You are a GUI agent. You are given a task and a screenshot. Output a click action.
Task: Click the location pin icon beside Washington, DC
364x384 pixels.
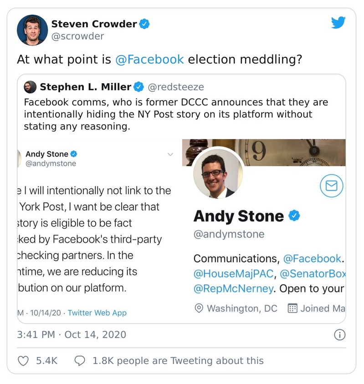(199, 308)
